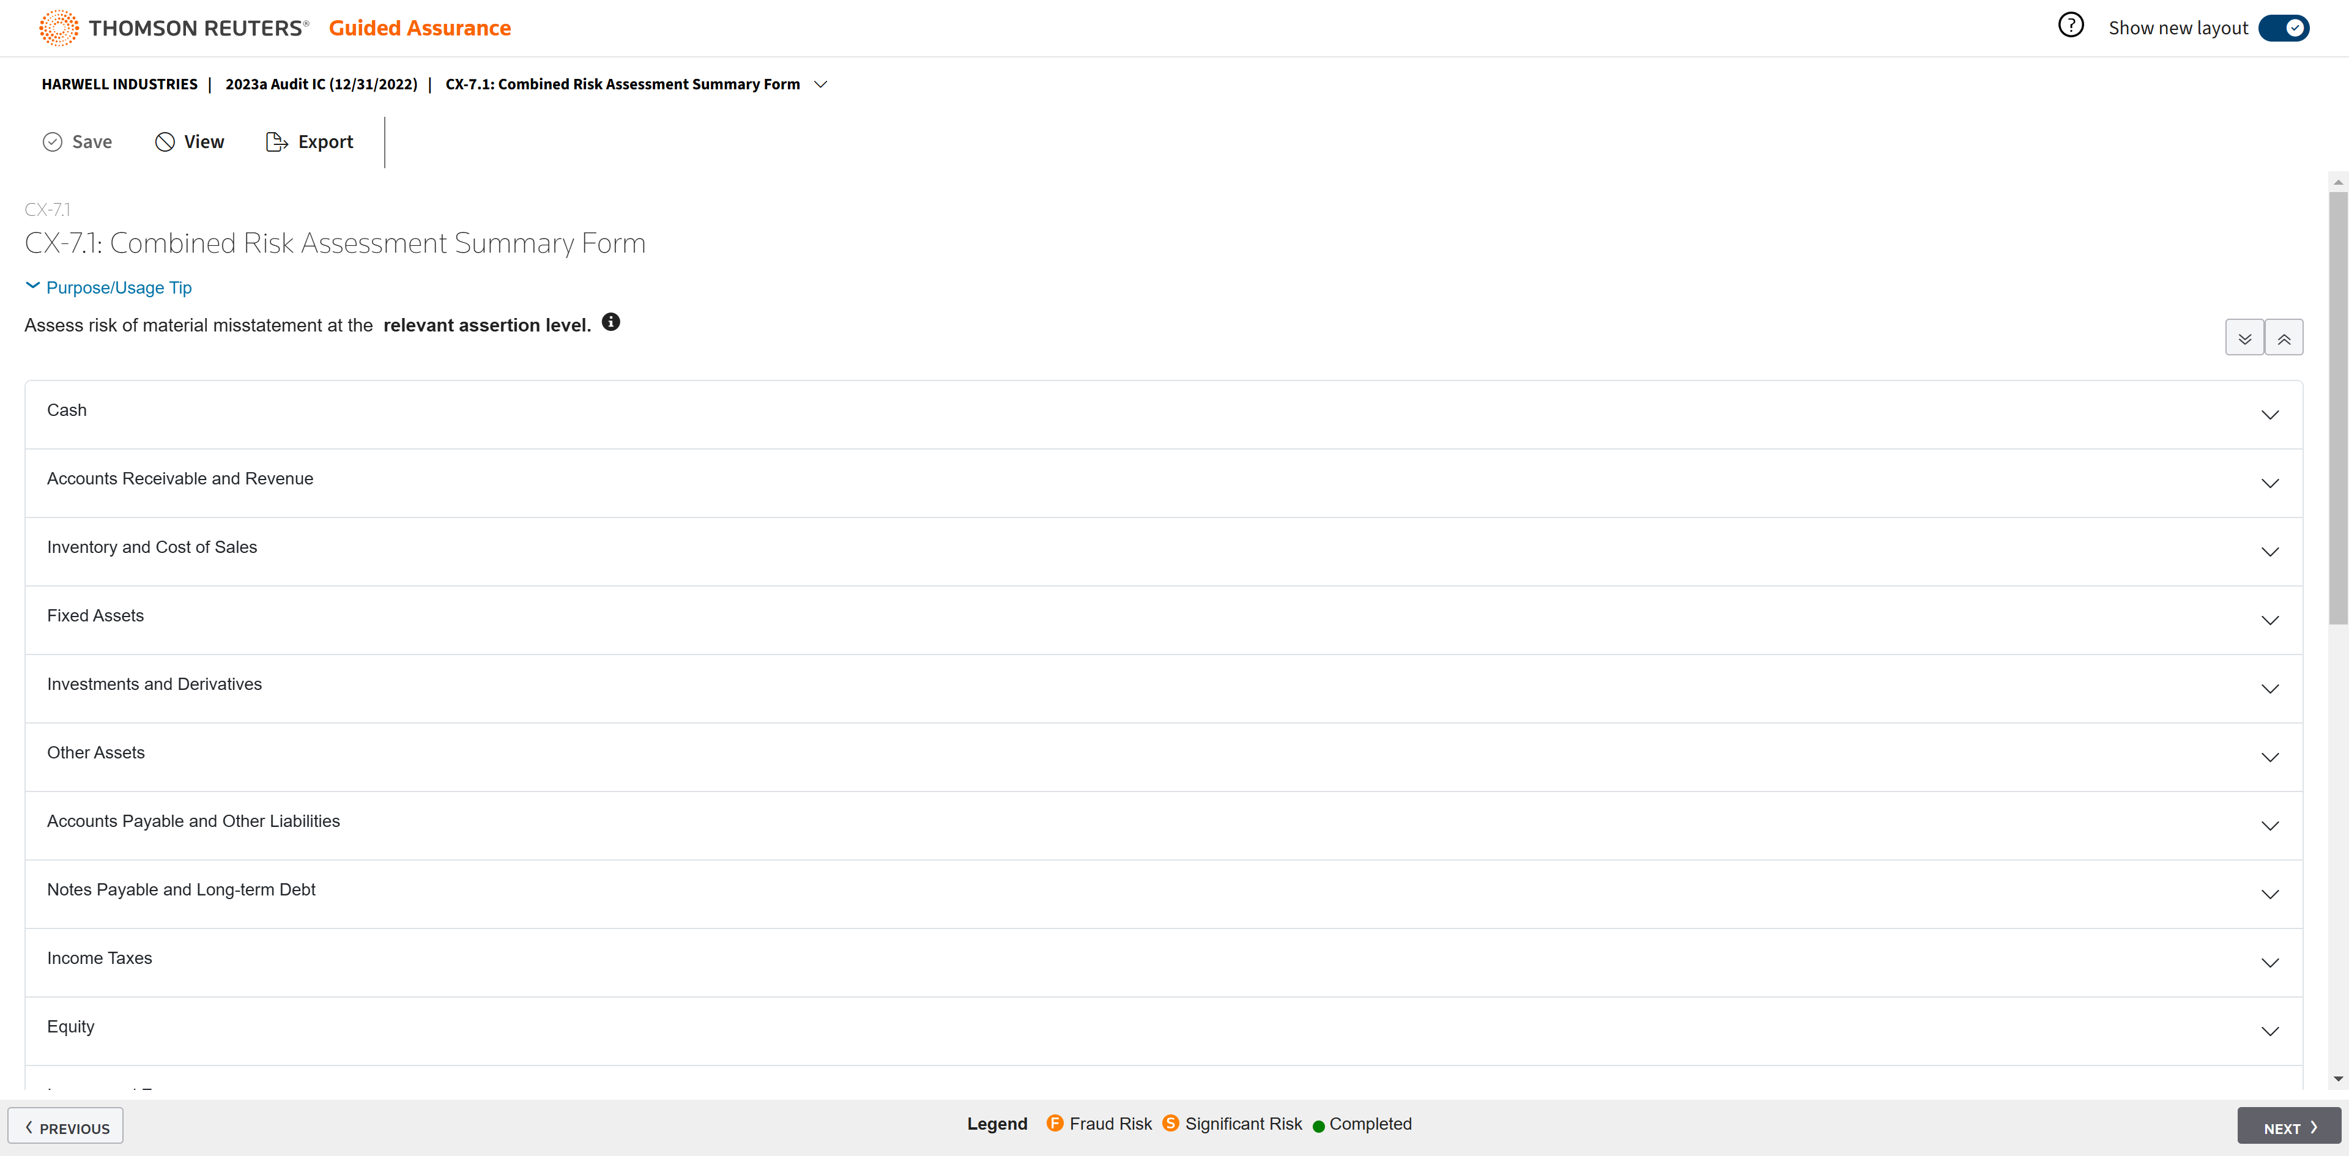Click the View toolbar icon
The height and width of the screenshot is (1156, 2349).
click(165, 141)
